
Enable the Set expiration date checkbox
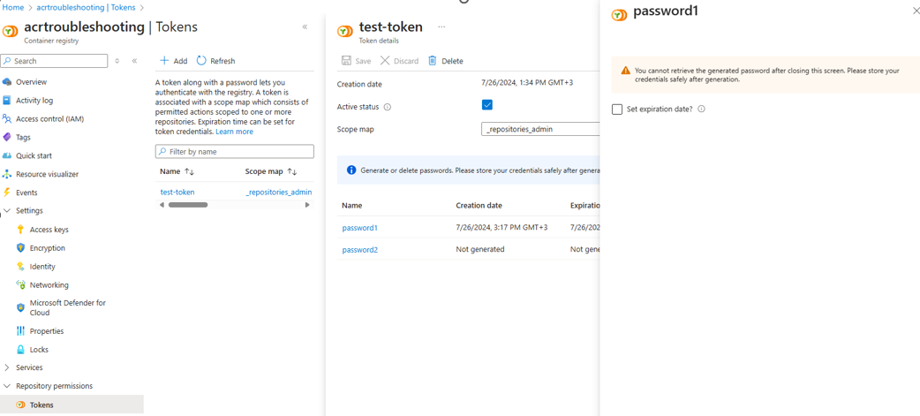click(x=617, y=110)
